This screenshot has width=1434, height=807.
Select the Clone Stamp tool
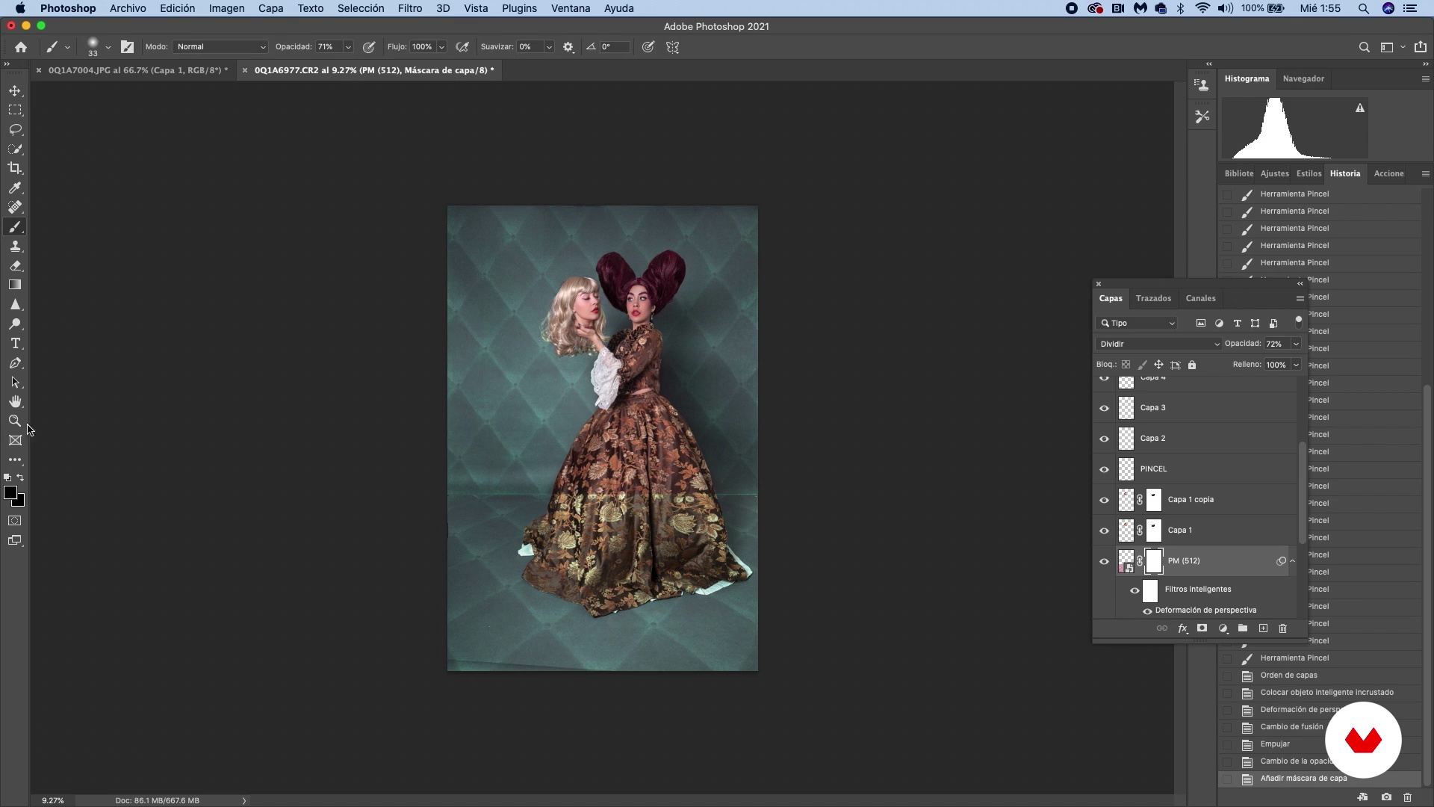click(x=15, y=246)
